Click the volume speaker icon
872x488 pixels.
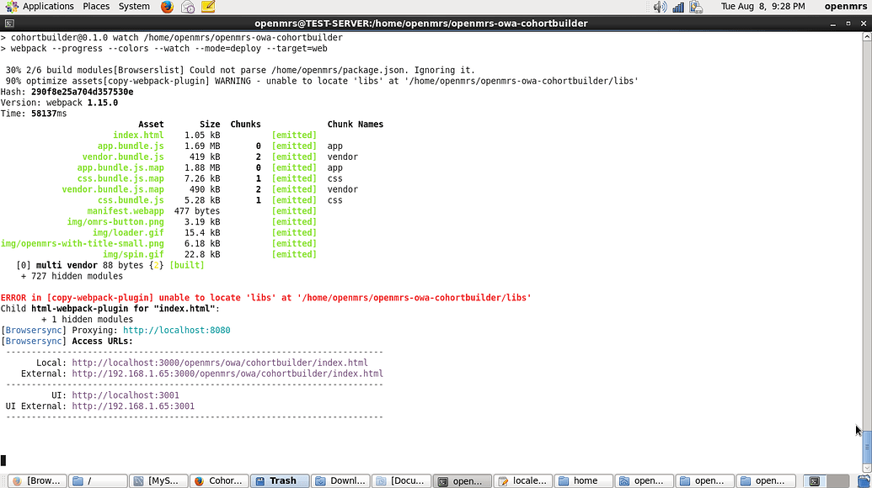660,7
